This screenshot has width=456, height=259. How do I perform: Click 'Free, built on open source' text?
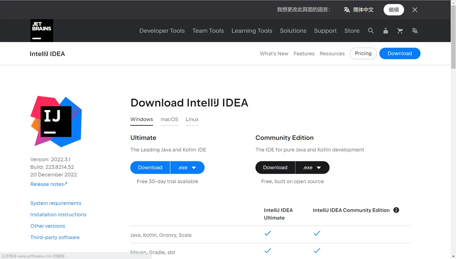click(292, 181)
